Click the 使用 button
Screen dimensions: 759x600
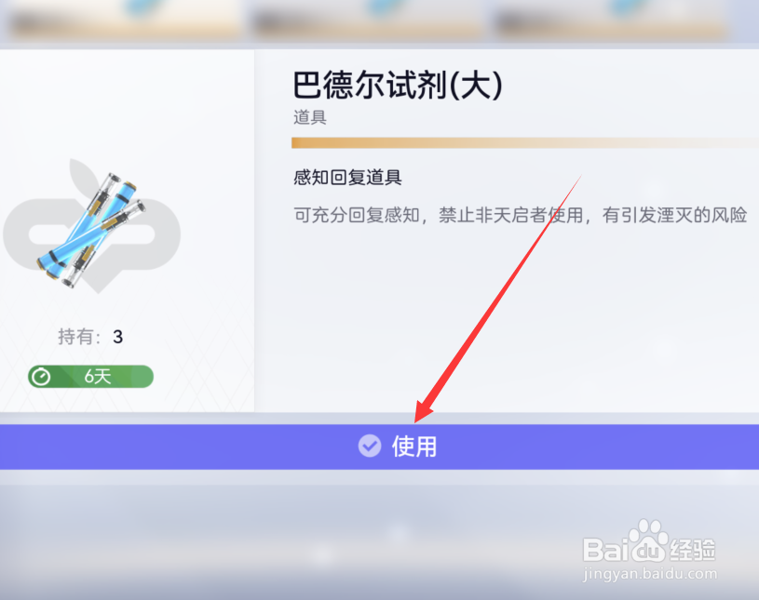(380, 447)
